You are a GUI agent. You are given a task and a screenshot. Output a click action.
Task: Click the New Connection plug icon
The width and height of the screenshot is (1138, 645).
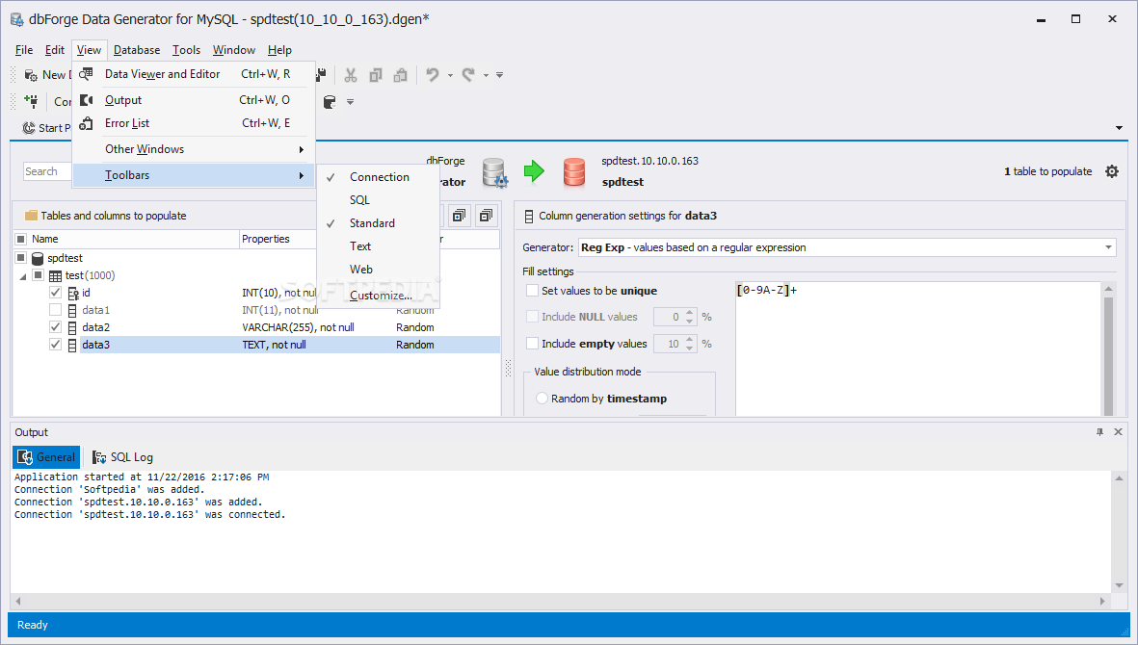[31, 101]
